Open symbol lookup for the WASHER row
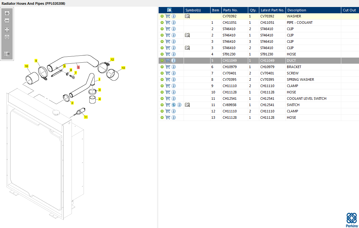The image size is (359, 228). click(187, 16)
